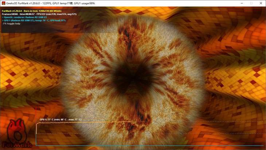
Task: Click the 'GPU 1: 77° C' graph label
Action: tap(60, 120)
